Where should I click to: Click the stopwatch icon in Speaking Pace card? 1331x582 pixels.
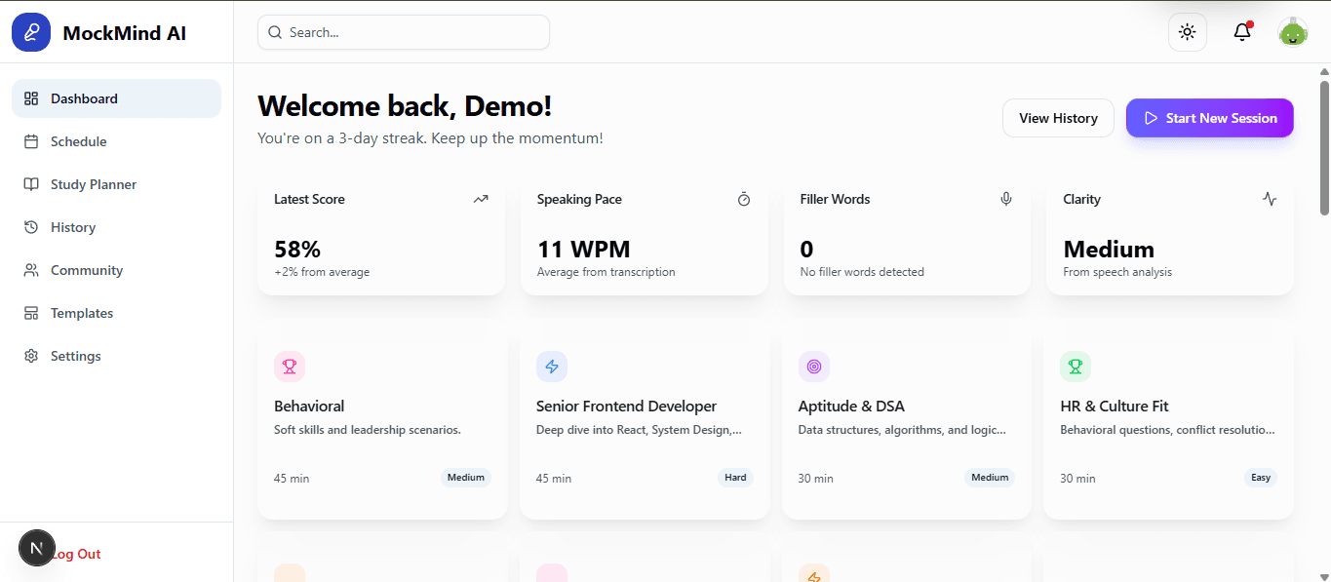point(744,199)
